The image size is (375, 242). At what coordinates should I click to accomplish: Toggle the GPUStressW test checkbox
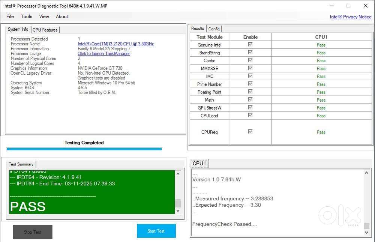coord(250,108)
